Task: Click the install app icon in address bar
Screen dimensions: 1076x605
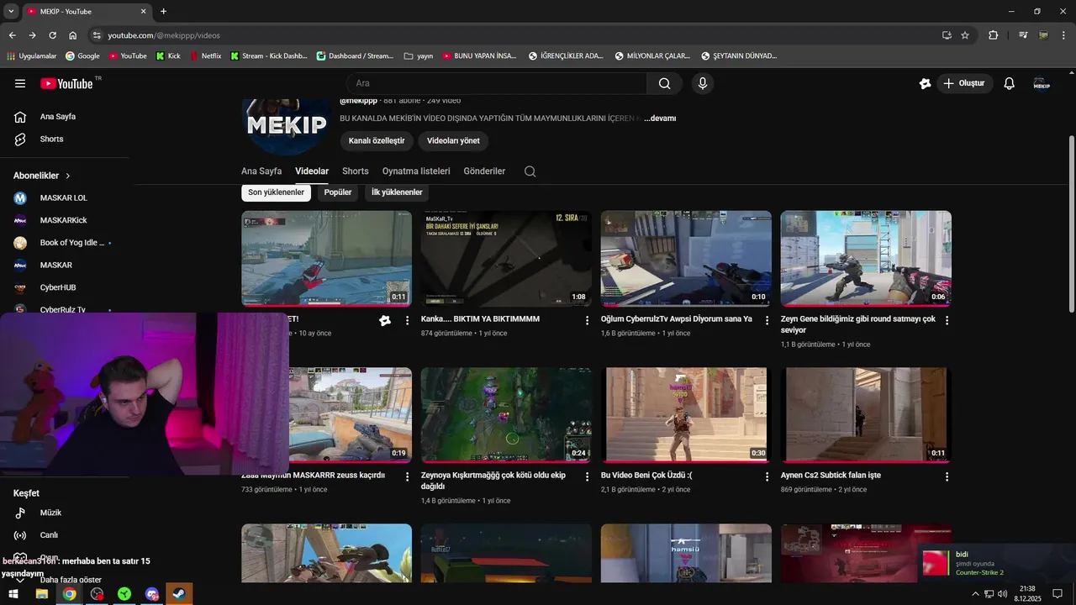Action: point(947,35)
